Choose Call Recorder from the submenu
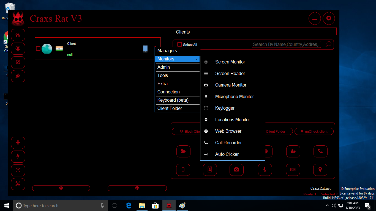Screen dimensions: 376x211 pyautogui.click(x=233, y=143)
